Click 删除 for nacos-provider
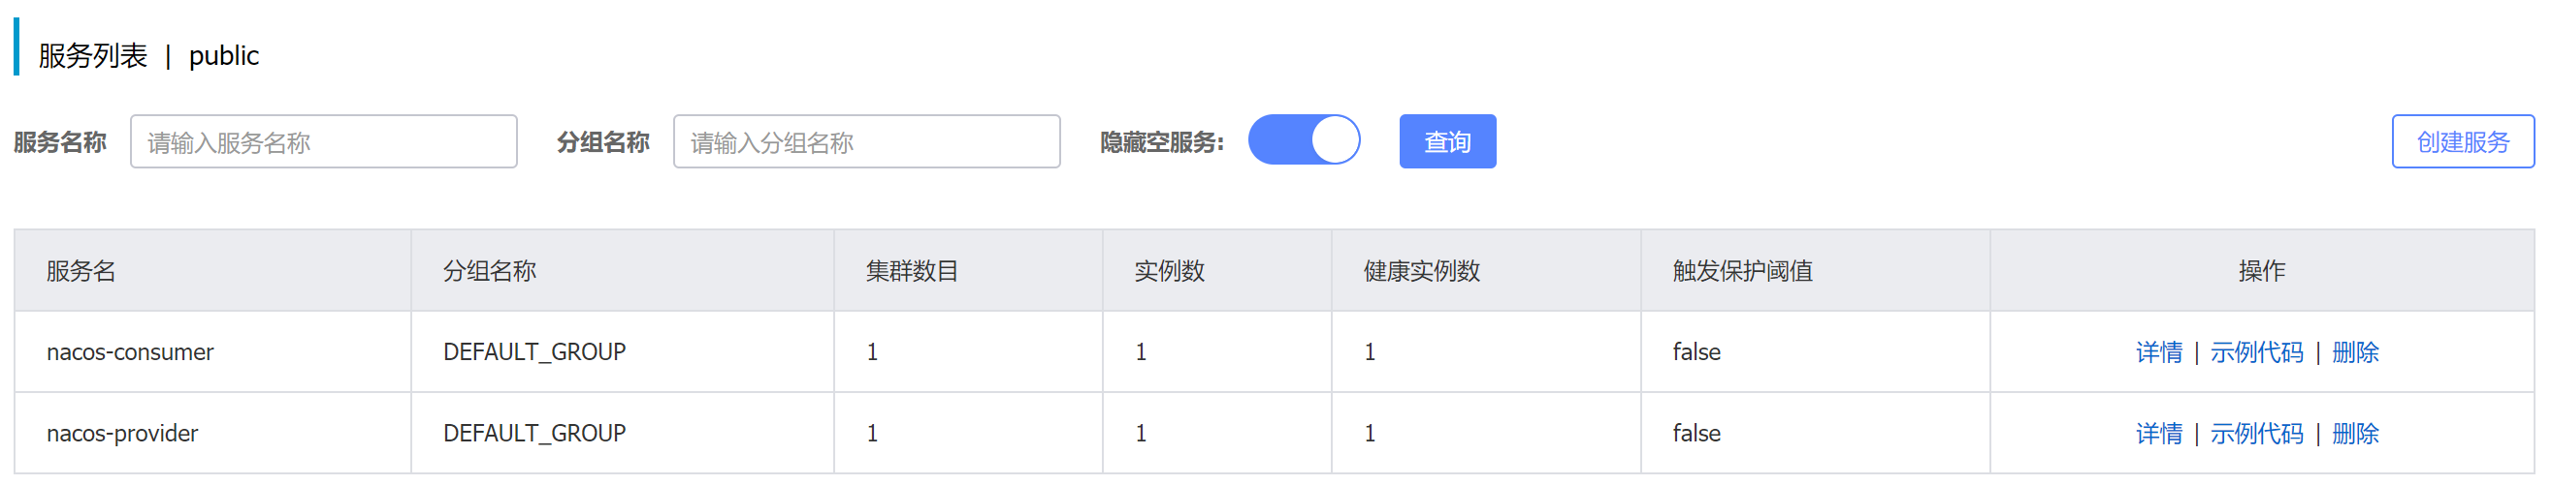The width and height of the screenshot is (2552, 485). coord(2355,434)
